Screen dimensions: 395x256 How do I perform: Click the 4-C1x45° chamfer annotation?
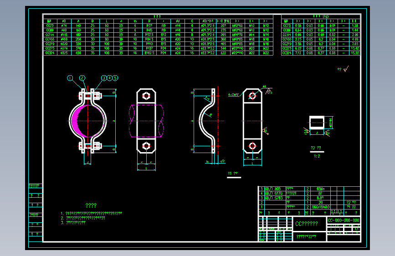(x=234, y=95)
